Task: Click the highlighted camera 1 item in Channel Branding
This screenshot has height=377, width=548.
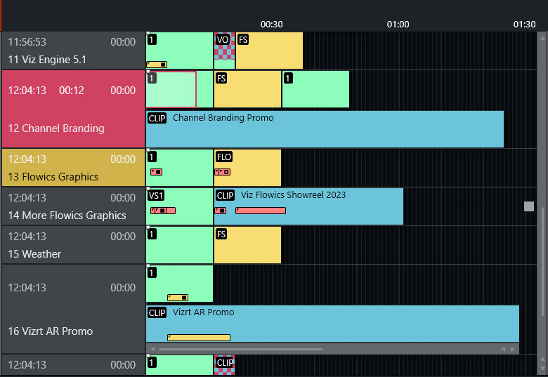Action: [x=171, y=90]
